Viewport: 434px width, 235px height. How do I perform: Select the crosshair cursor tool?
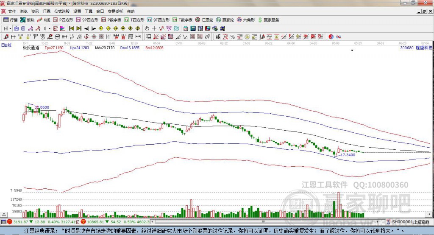154,28
